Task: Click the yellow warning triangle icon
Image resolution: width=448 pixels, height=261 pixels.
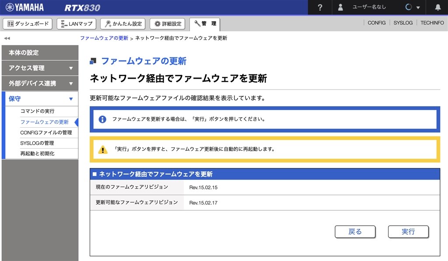Action: point(102,150)
